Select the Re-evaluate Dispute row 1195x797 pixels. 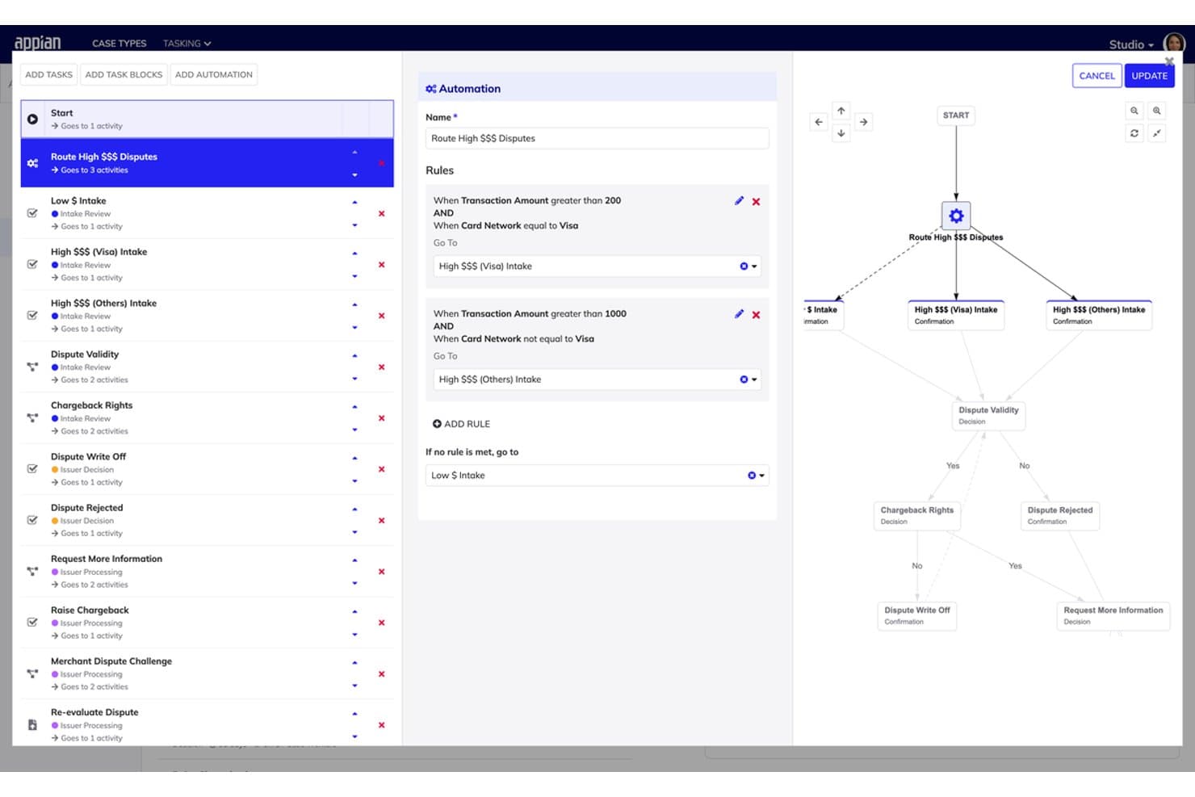click(207, 724)
